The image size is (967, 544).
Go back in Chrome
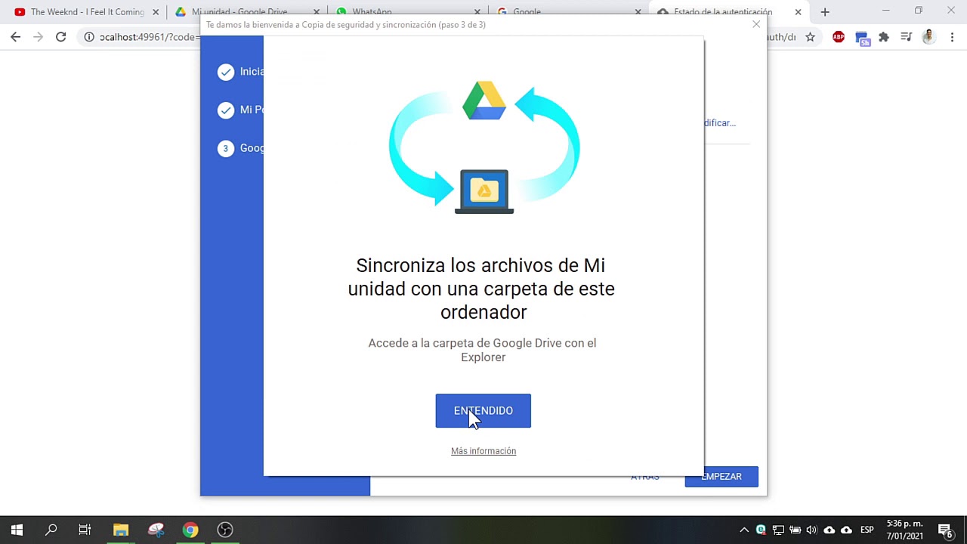(x=16, y=37)
